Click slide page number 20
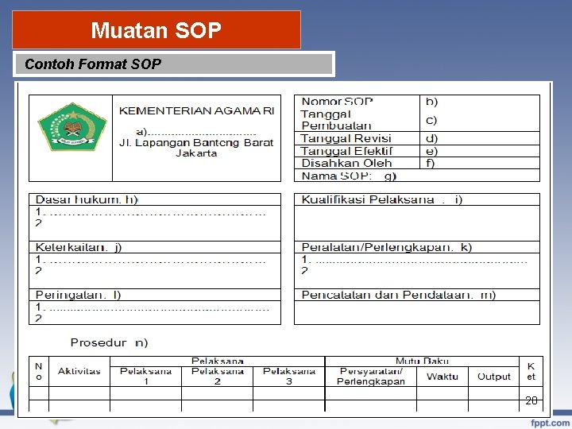This screenshot has width=572, height=429. pyautogui.click(x=531, y=400)
